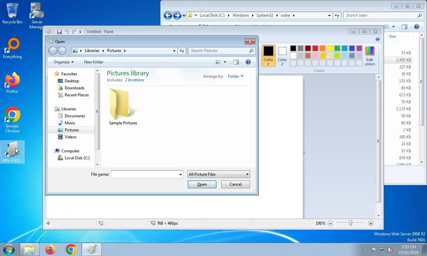427x256 pixels.
Task: Click the zoom out minus button in Paint
Action: [330, 223]
